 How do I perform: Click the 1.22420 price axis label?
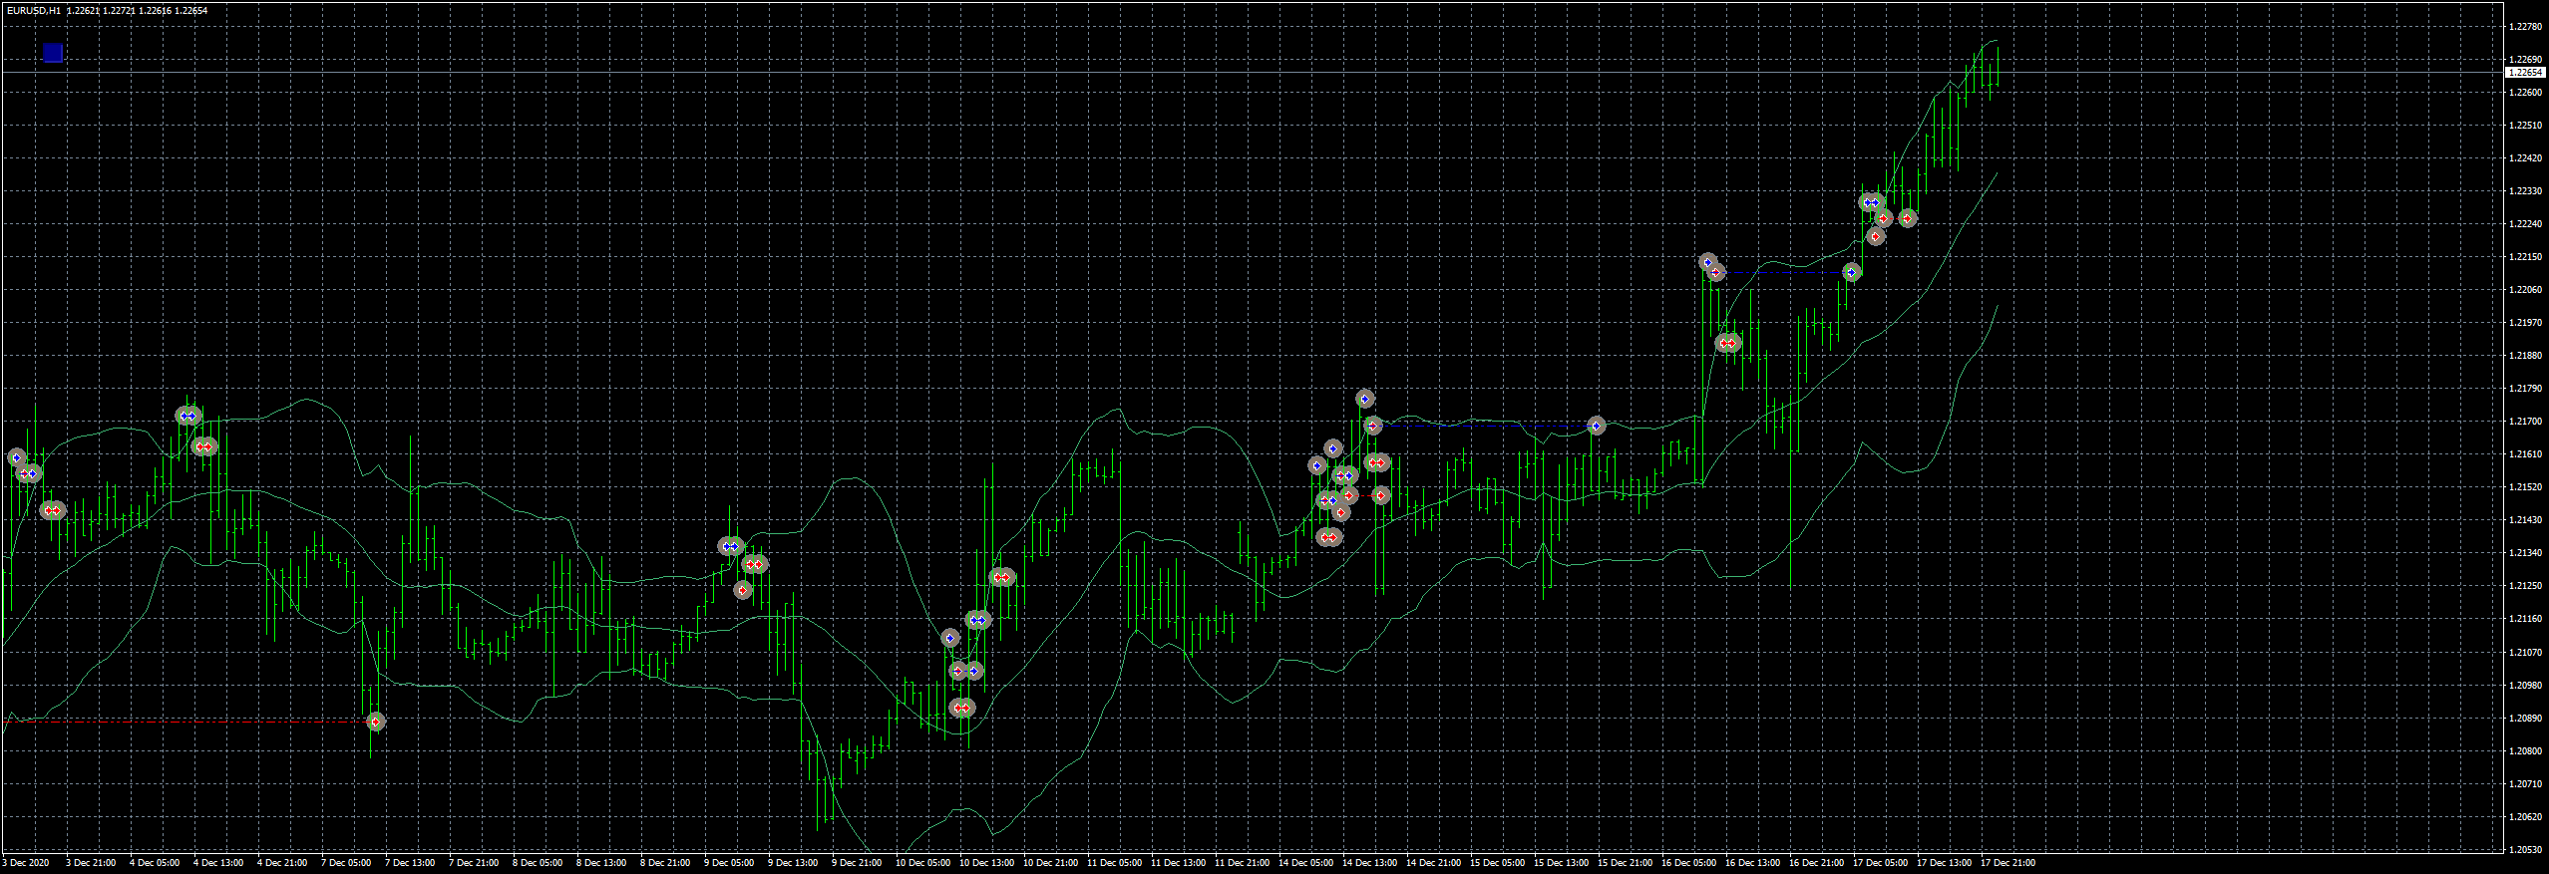[2523, 158]
